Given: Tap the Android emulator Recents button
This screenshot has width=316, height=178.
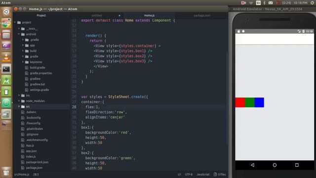Looking at the screenshot, I should point(297,165).
